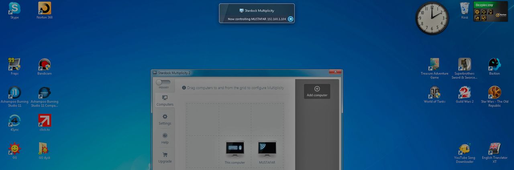Open the Settings tab in Multiplicity

(165, 119)
